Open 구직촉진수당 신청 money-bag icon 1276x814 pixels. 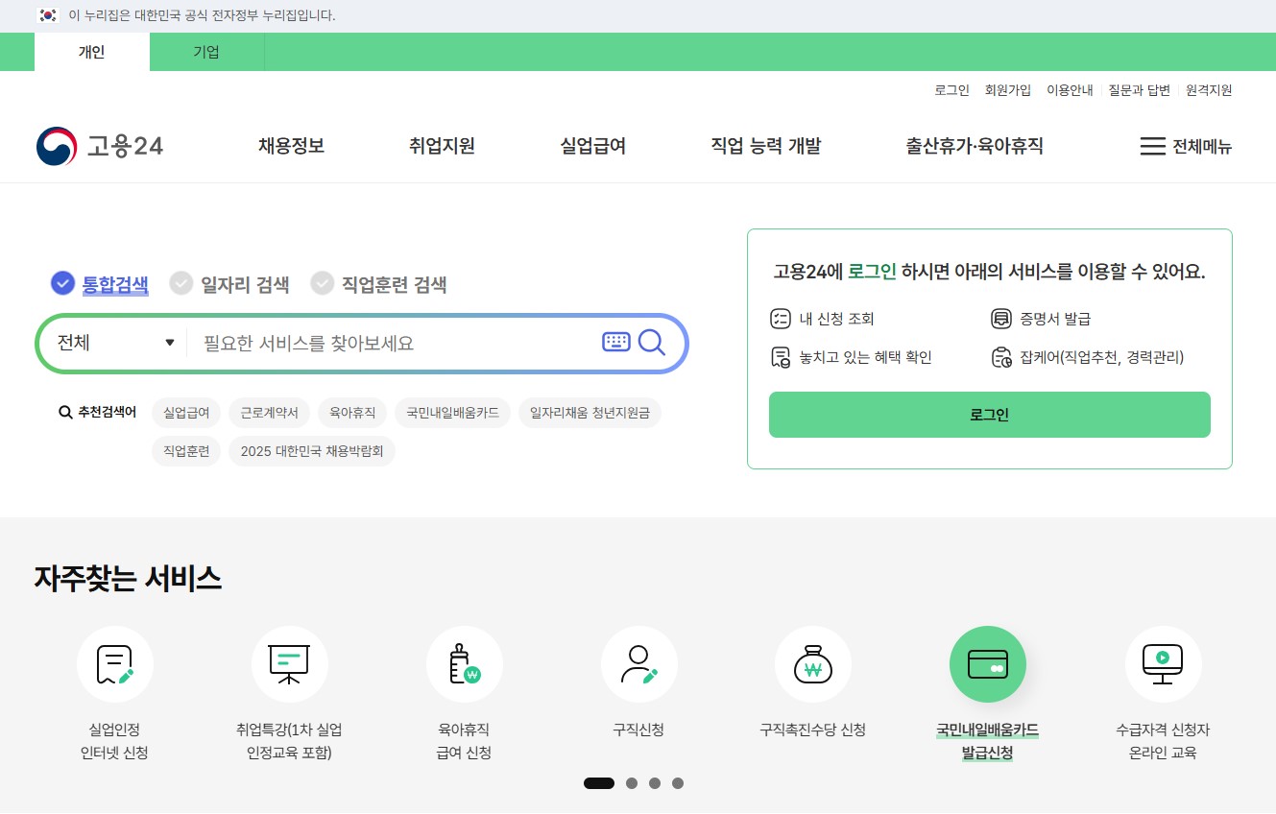point(813,663)
